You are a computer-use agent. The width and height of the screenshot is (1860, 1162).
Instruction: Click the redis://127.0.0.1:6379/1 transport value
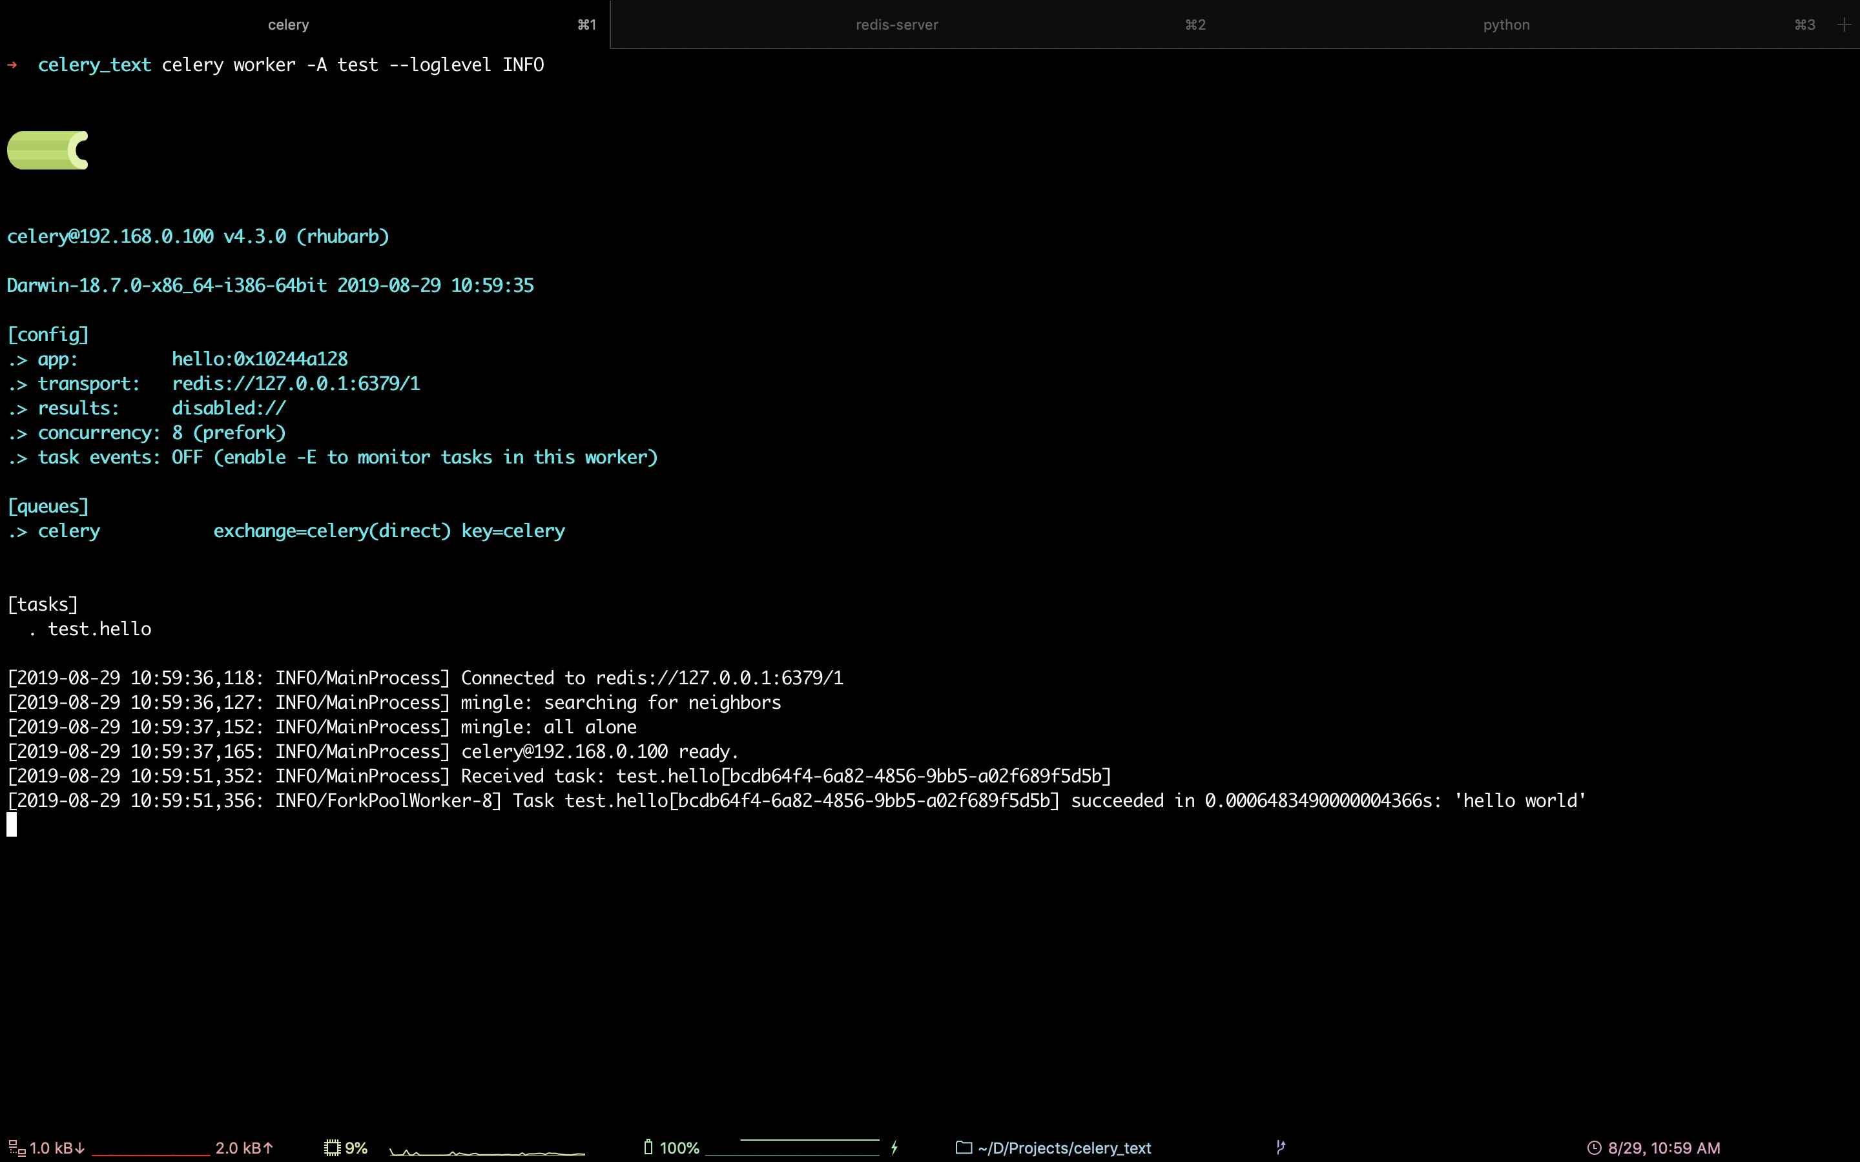[x=296, y=383]
